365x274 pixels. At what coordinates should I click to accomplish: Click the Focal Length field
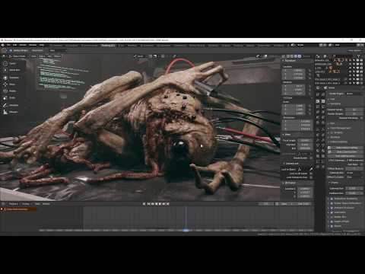(306, 140)
